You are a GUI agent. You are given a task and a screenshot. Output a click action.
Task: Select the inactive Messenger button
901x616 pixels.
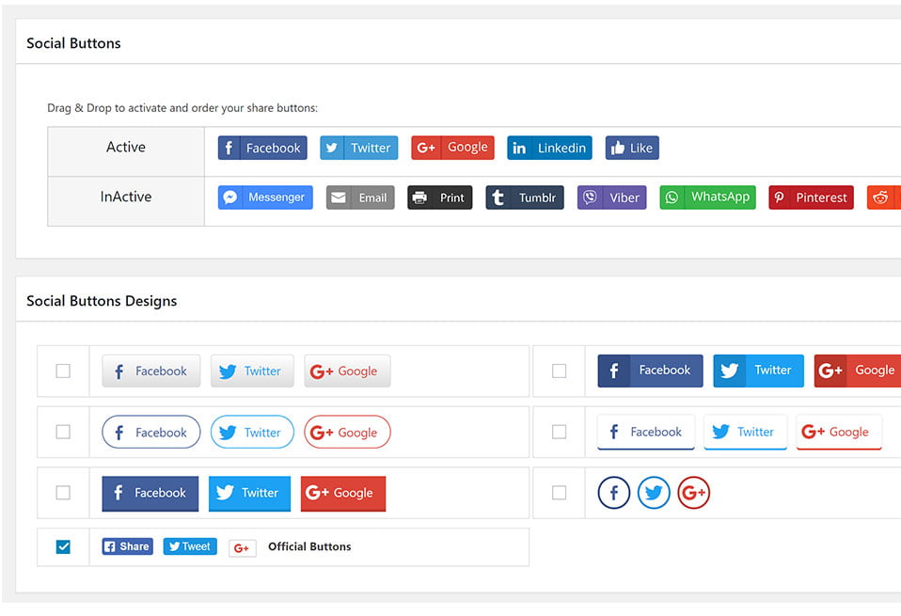(265, 197)
